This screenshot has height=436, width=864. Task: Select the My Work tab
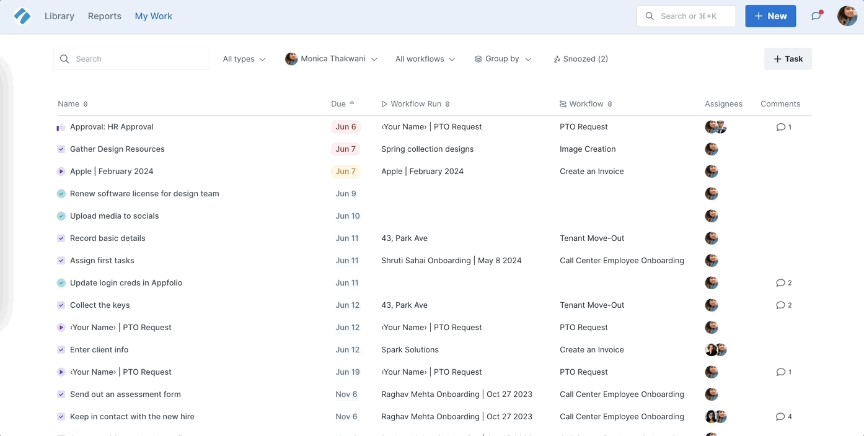pos(154,16)
